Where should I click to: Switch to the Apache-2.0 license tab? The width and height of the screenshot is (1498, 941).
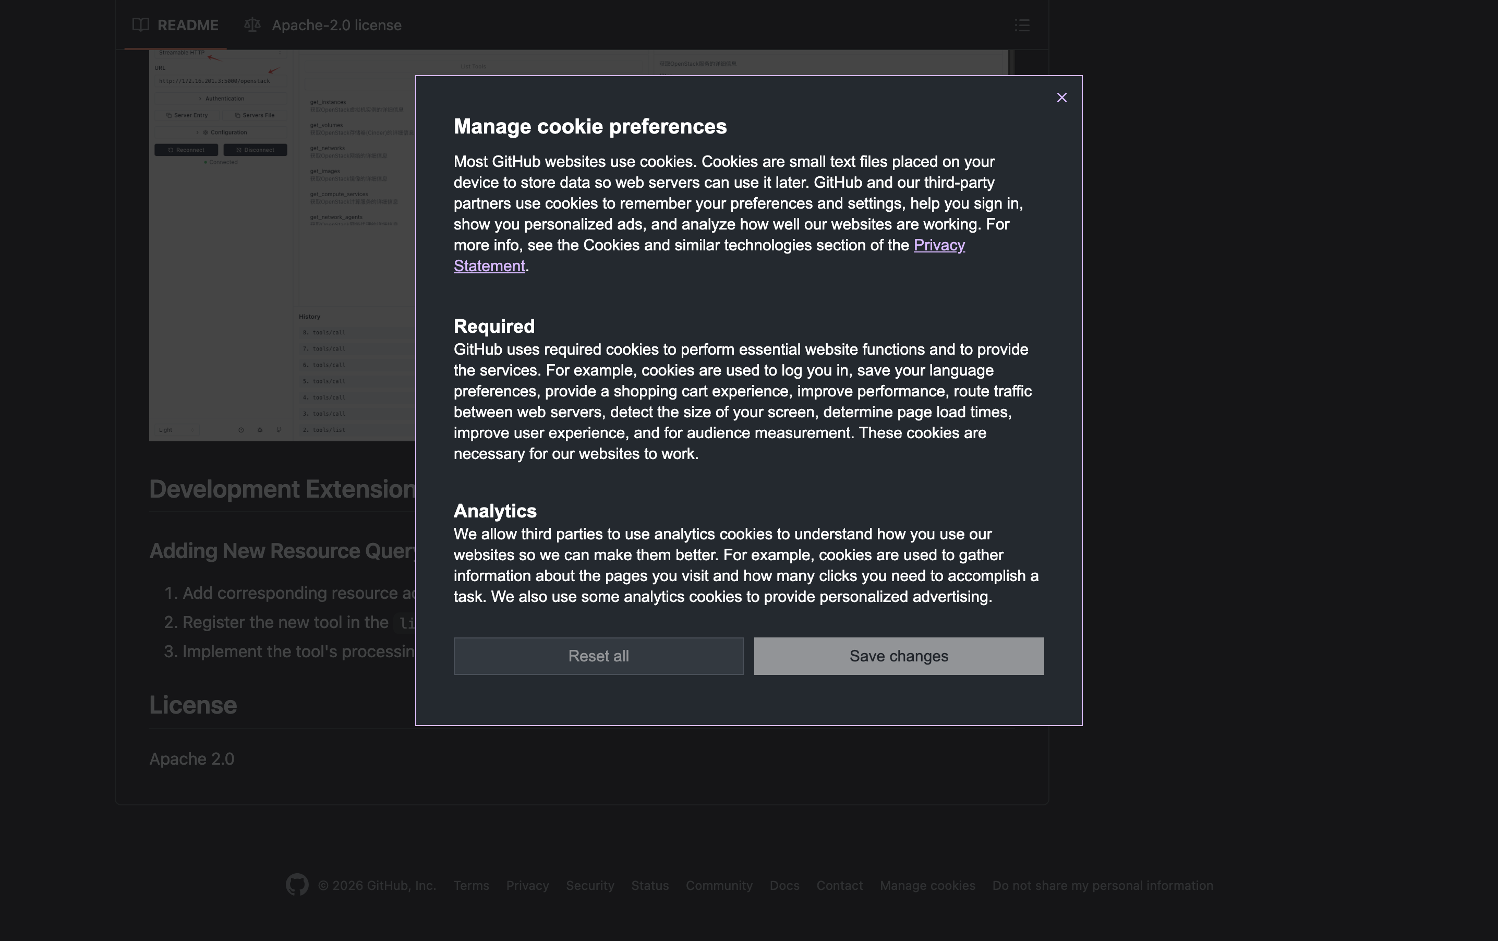[x=336, y=25]
